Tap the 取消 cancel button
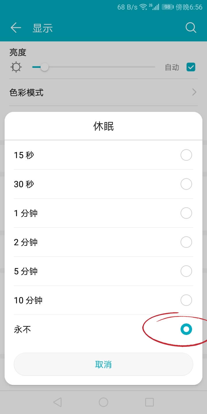Viewport: 207px width, 414px height. (103, 364)
